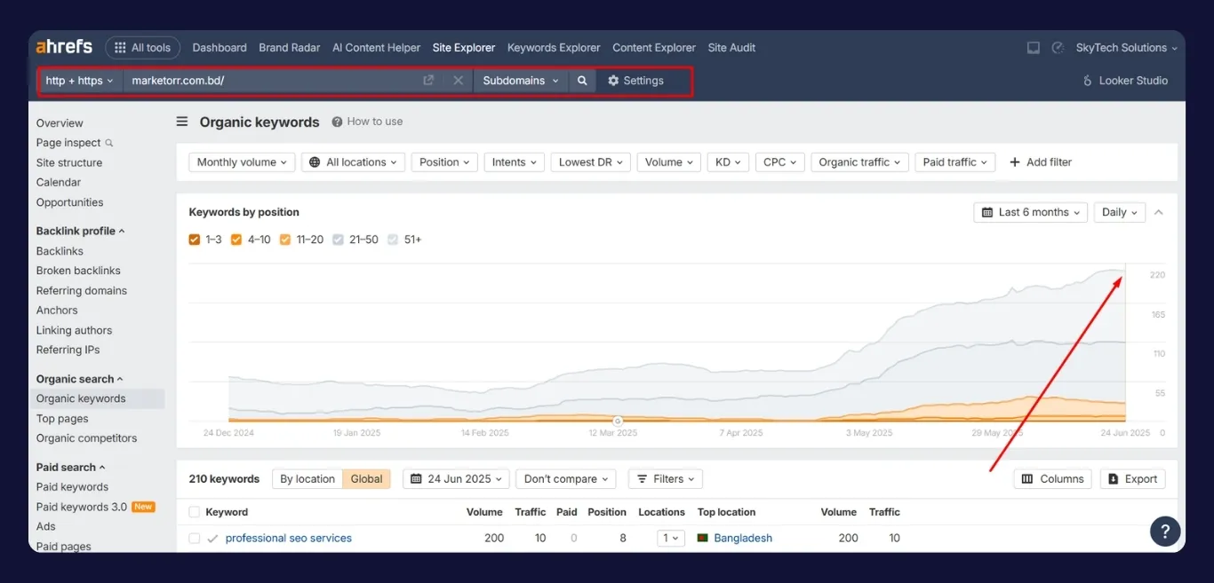Open SkyTech Solutions account menu

point(1126,48)
